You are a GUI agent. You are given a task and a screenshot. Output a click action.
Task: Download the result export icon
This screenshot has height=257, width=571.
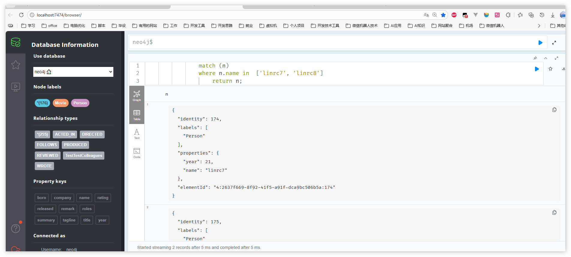pyautogui.click(x=564, y=69)
